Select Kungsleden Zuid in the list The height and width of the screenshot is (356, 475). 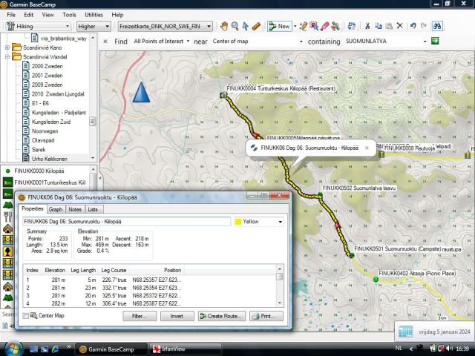[x=50, y=122]
